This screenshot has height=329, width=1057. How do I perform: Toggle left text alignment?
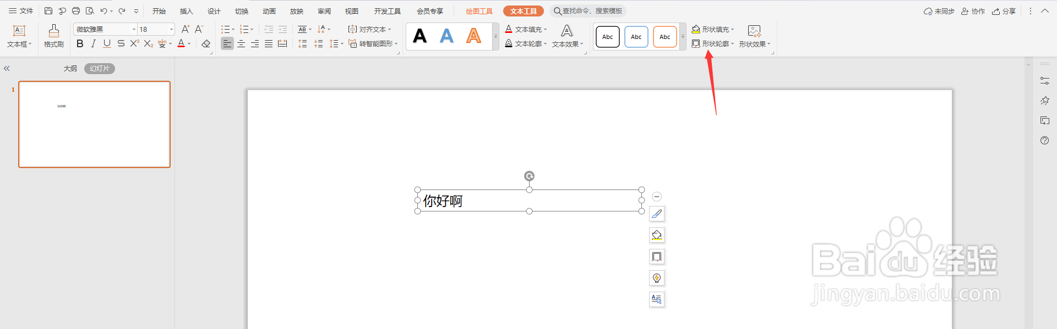pos(227,43)
